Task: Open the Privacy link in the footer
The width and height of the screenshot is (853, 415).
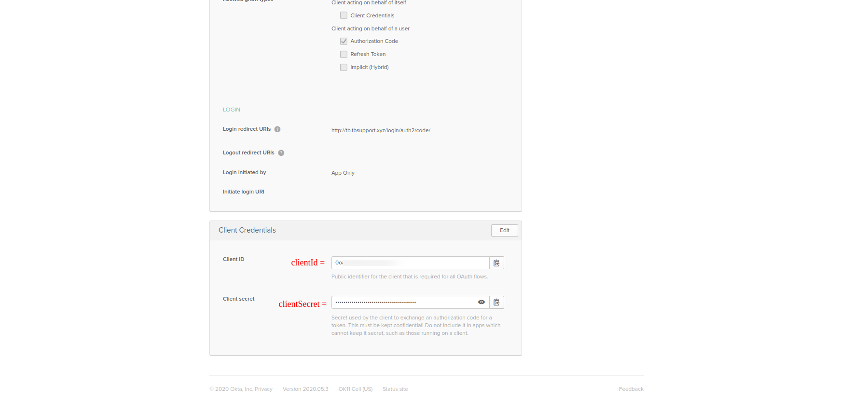Action: point(263,389)
